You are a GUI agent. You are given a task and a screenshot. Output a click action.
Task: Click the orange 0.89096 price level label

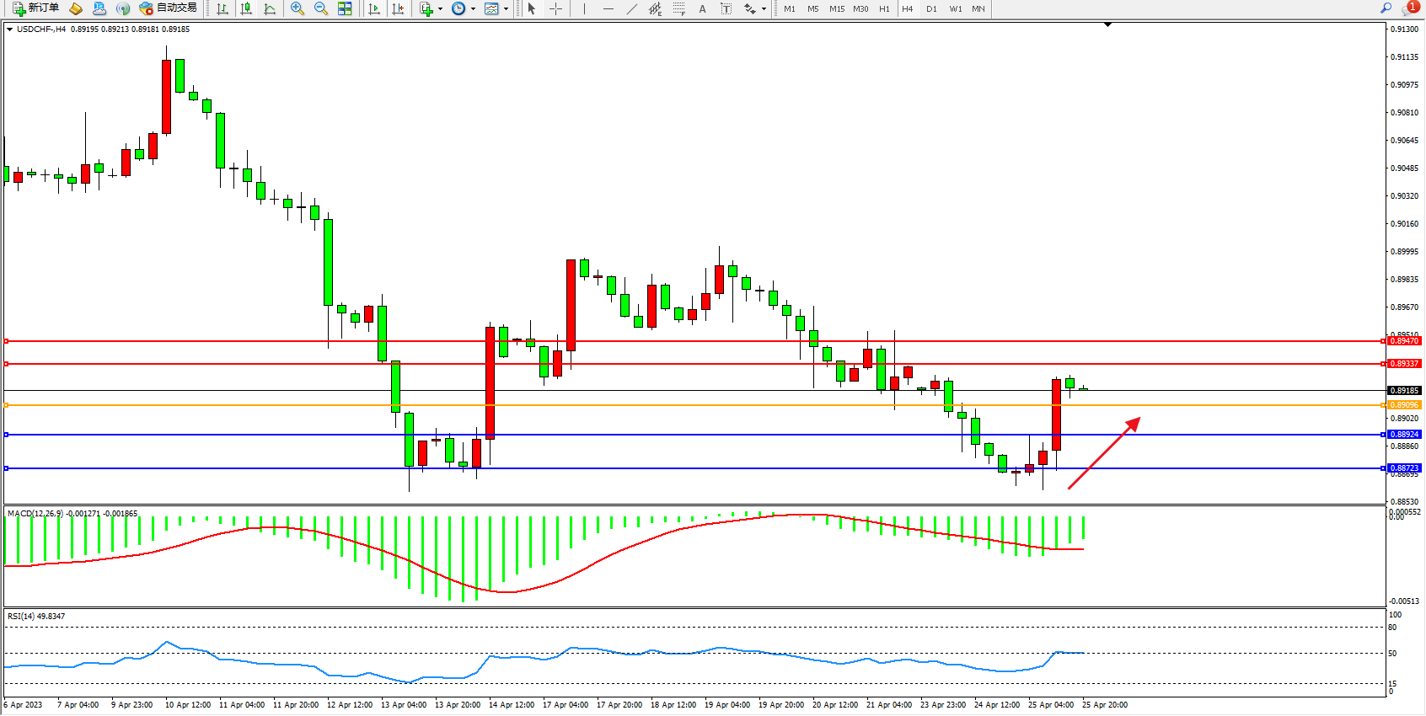(x=1404, y=405)
